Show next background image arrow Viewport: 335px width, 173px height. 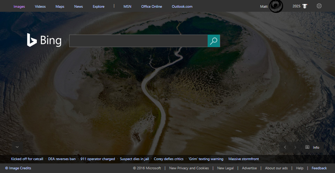point(295,147)
